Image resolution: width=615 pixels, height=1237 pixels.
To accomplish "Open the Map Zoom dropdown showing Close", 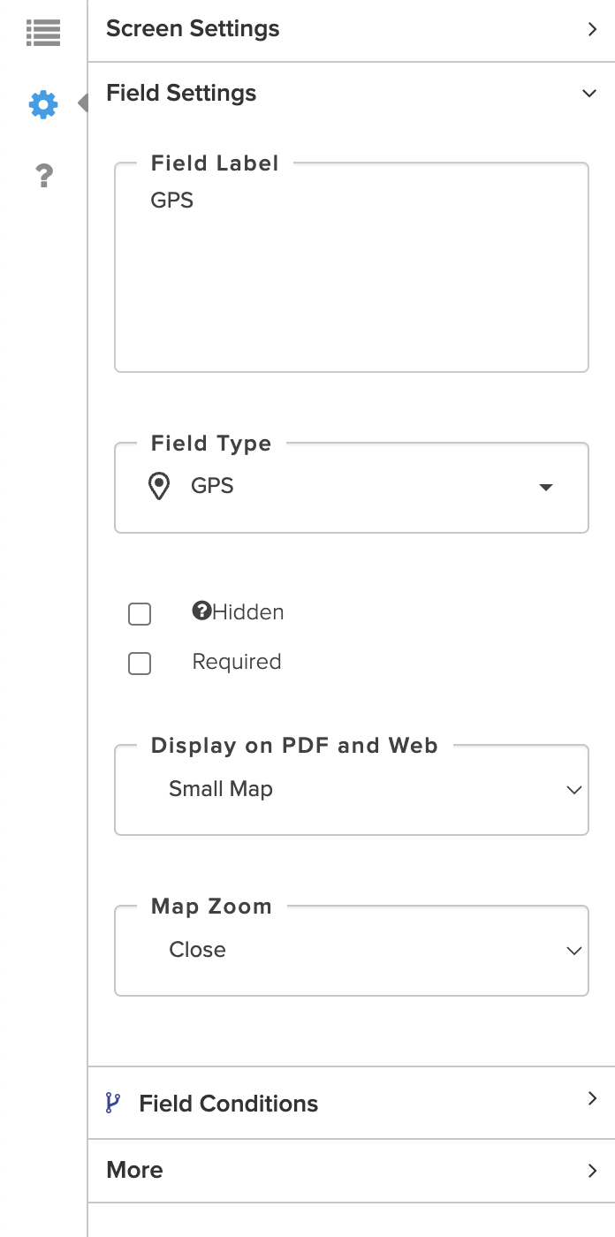I will point(352,950).
